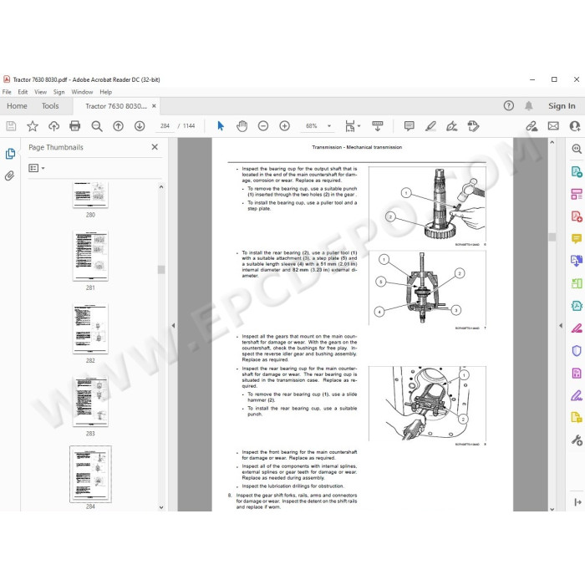Open zoom level dropdown arrow
This screenshot has height=585, width=585.
click(329, 126)
